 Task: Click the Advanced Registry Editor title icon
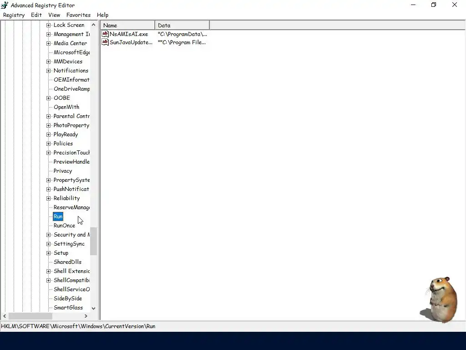5,5
